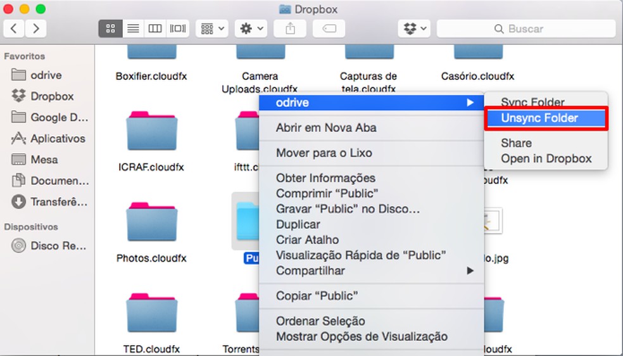Open the Dropbox toolbar dropdown
Viewport: 623px width, 356px height.
(x=414, y=29)
